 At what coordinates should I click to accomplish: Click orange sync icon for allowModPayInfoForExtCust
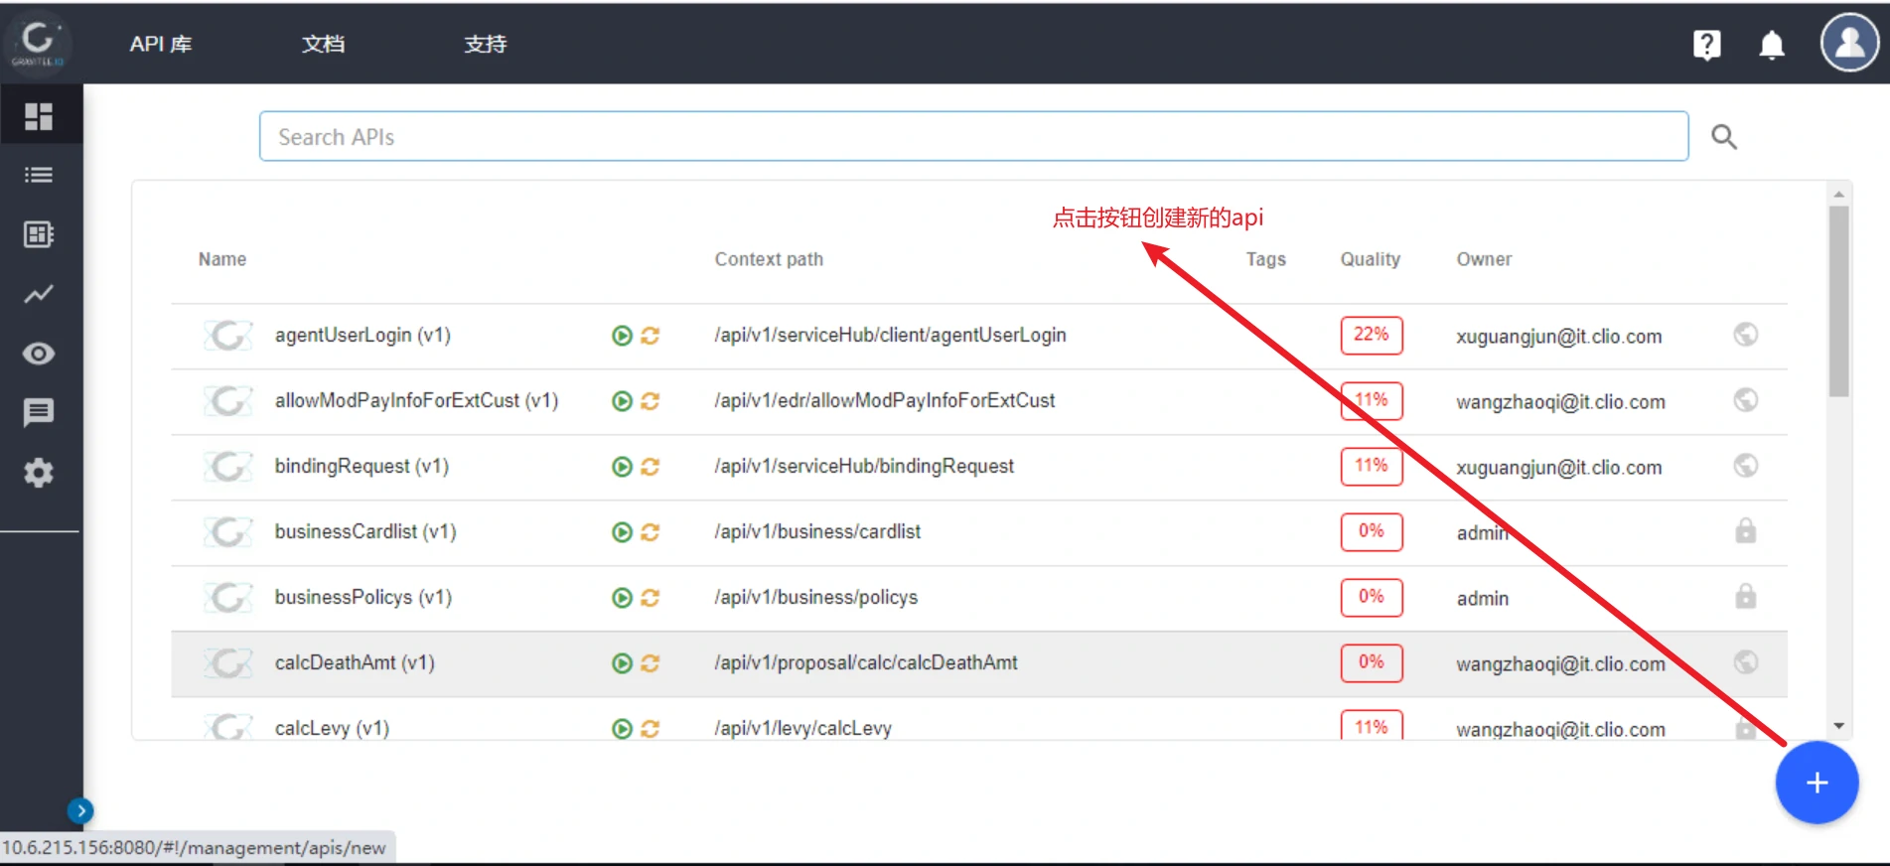[x=651, y=401]
